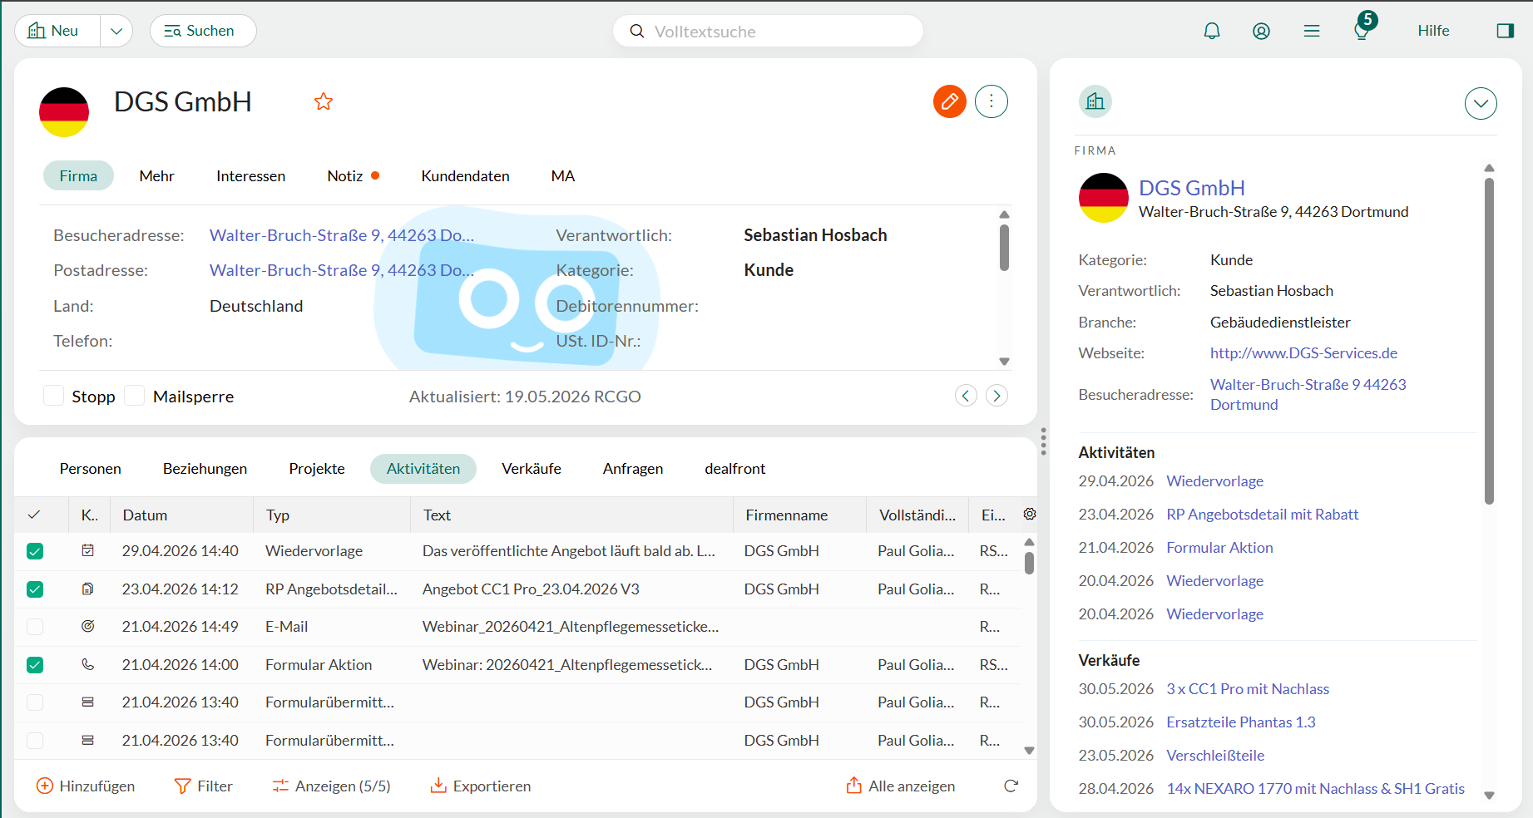Expand the Neu dropdown arrow

[116, 31]
